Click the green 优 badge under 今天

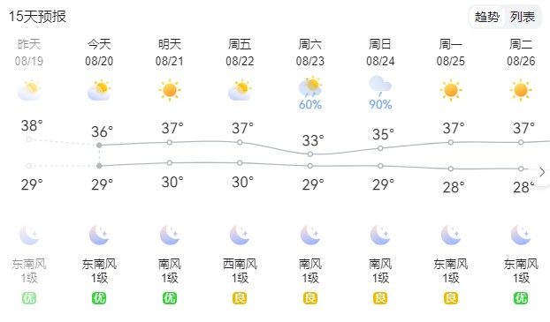(x=99, y=298)
